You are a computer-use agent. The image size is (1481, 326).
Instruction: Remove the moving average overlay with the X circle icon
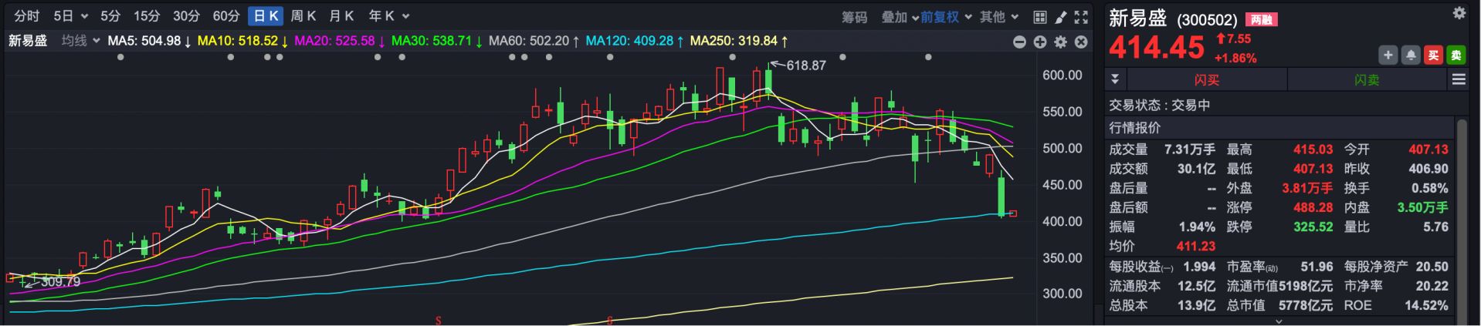click(1081, 42)
